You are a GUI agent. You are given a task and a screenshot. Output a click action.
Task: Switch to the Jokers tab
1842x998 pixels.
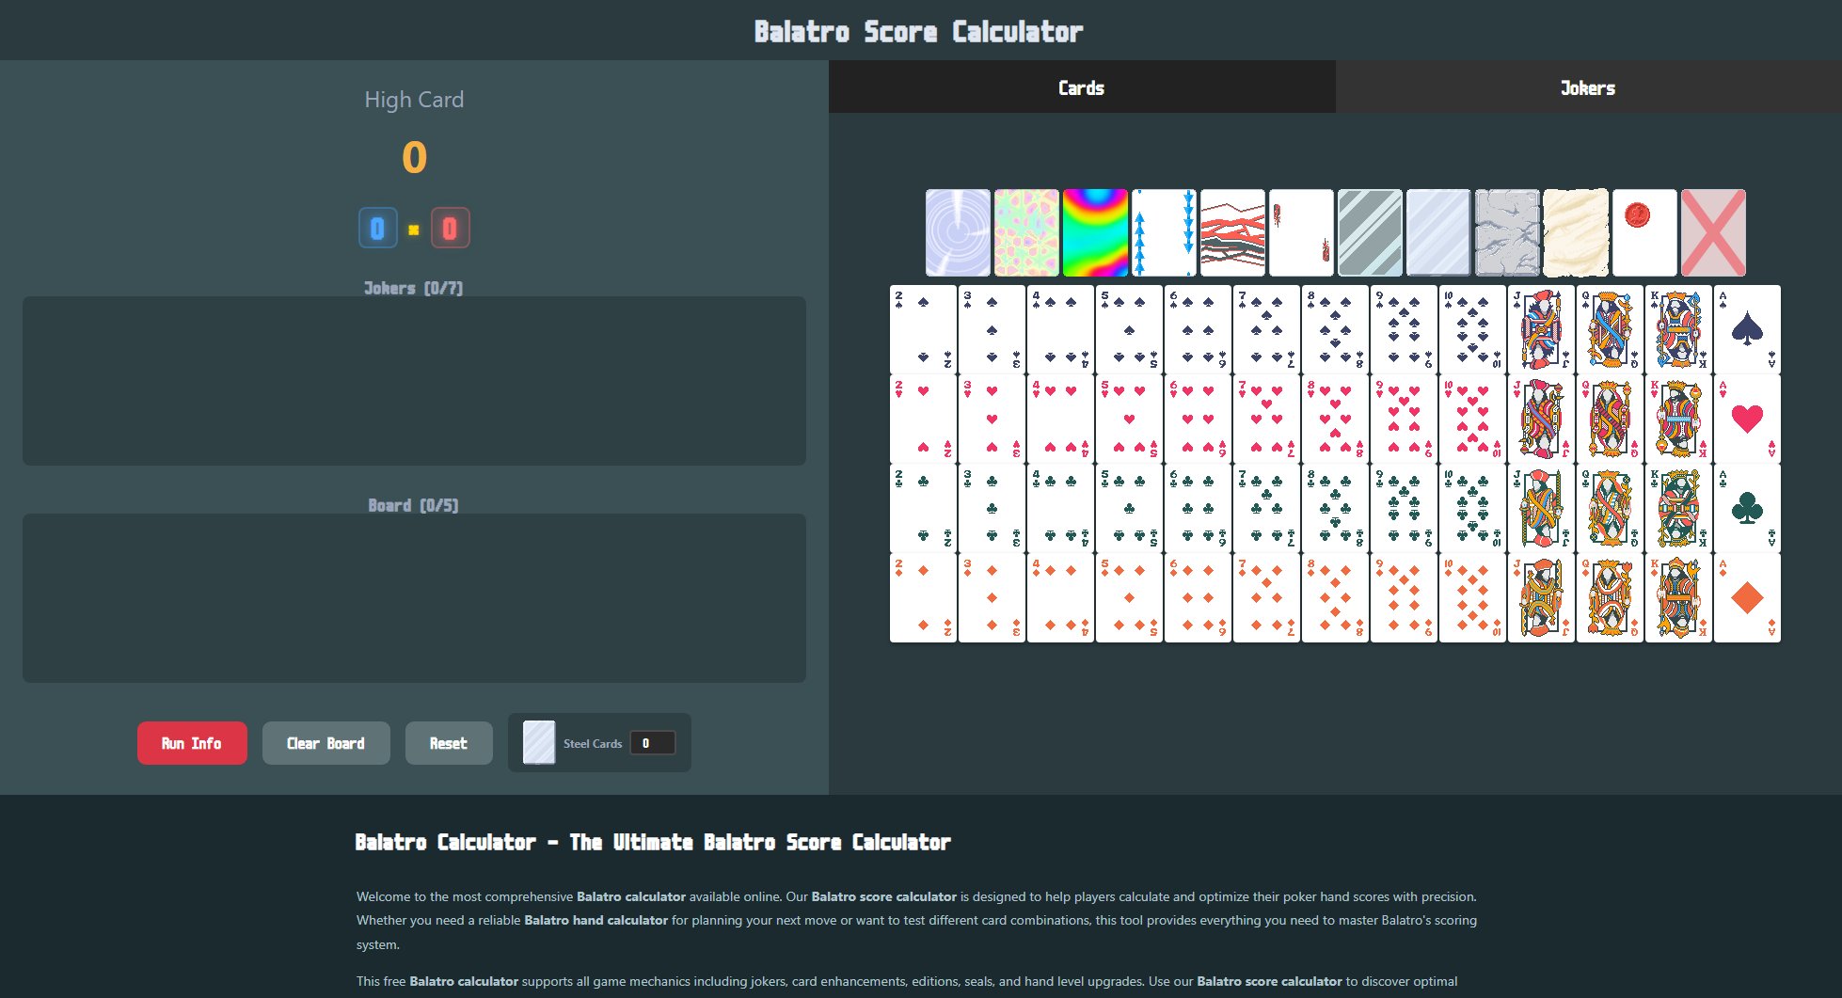pyautogui.click(x=1587, y=87)
